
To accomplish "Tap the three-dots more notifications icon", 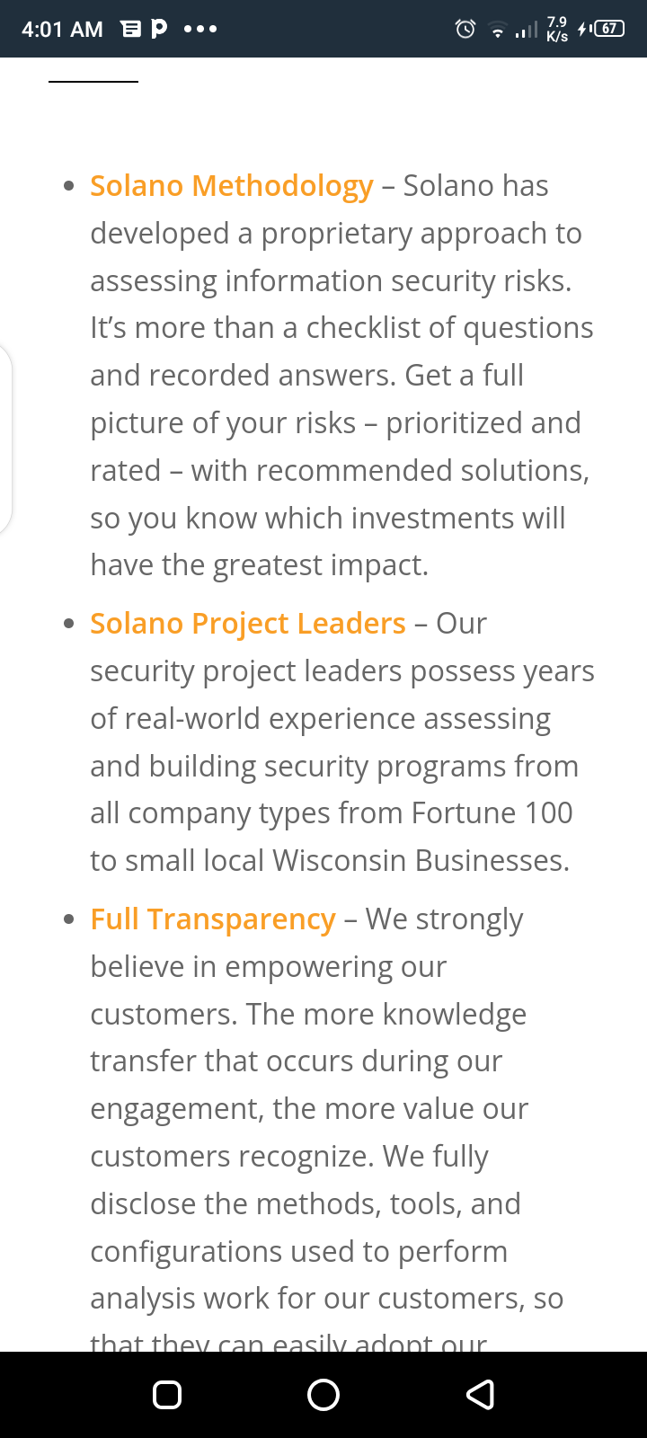I will (x=199, y=29).
